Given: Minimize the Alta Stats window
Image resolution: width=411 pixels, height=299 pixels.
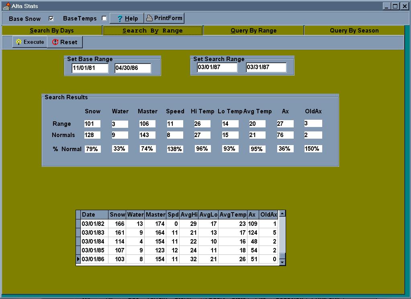Looking at the screenshot, I should pos(386,6).
